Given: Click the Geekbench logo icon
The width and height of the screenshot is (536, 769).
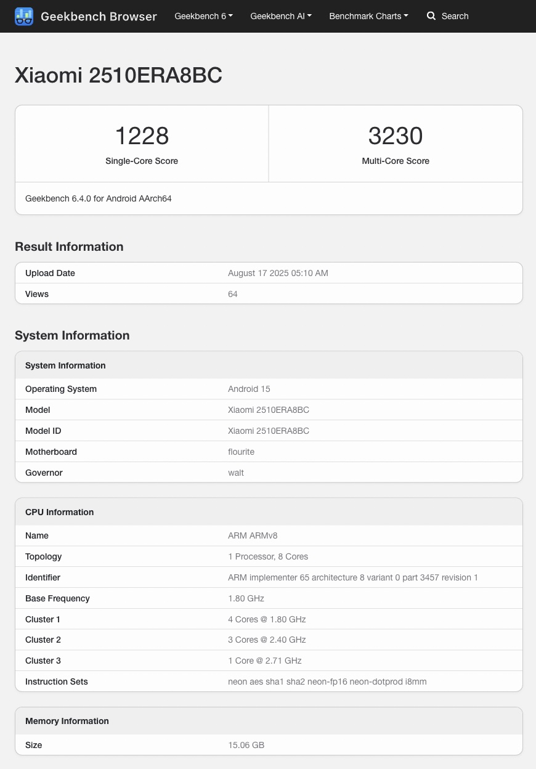Looking at the screenshot, I should click(x=24, y=17).
